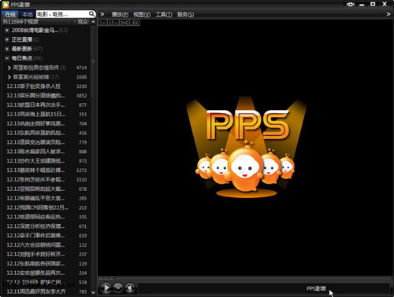394x297 pixels.
Task: Select the 12.12 video with 574 viewers
Action: [46, 282]
